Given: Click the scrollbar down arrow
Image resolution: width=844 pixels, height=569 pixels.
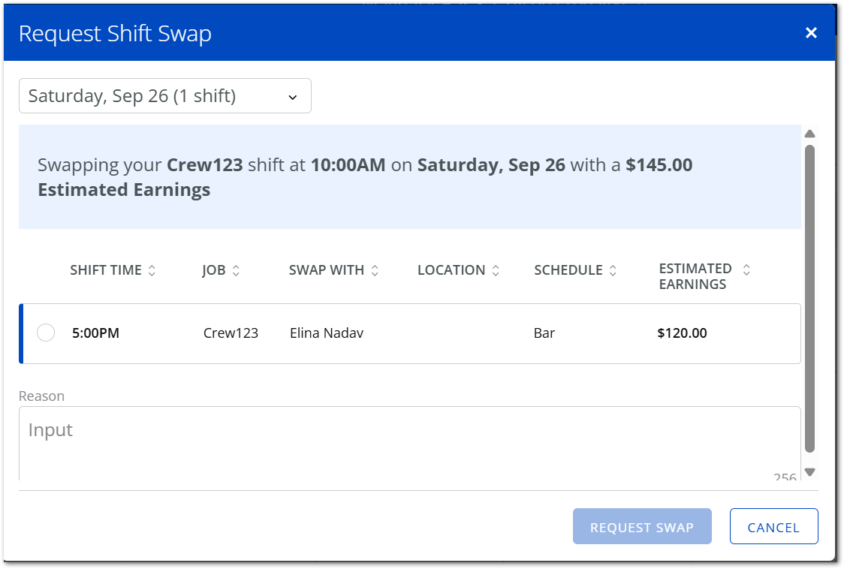Looking at the screenshot, I should click(x=809, y=472).
